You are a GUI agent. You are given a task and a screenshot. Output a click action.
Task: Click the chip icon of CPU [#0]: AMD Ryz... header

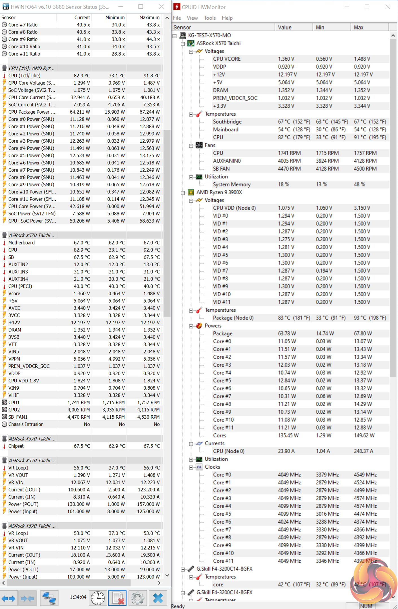click(x=4, y=68)
